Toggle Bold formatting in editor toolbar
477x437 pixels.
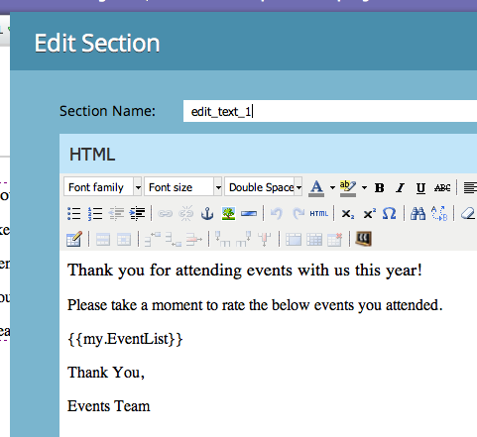[379, 187]
